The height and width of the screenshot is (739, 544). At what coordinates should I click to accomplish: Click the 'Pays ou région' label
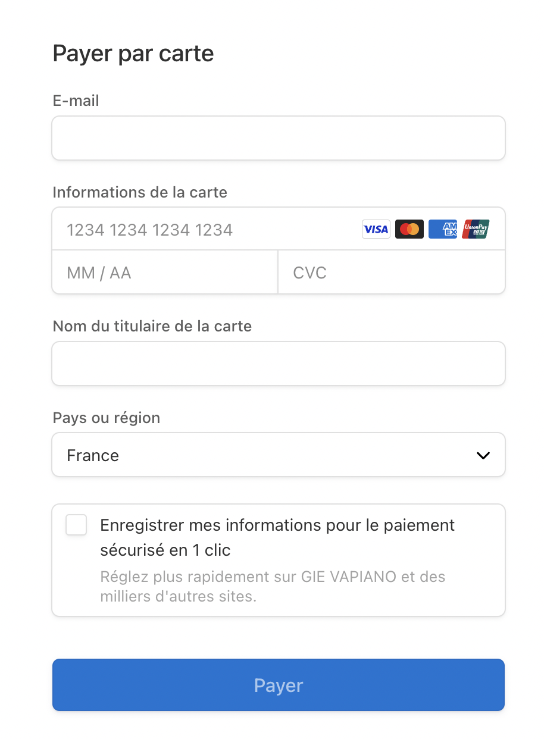tap(107, 418)
